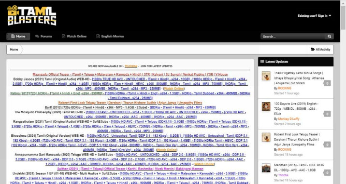Click the Home breadcrumb link
The image size is (346, 184).
pyautogui.click(x=14, y=50)
